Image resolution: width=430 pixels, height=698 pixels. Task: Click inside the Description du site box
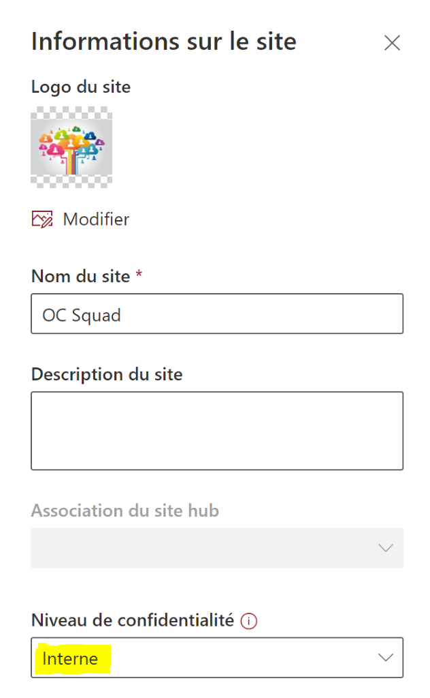pyautogui.click(x=217, y=431)
